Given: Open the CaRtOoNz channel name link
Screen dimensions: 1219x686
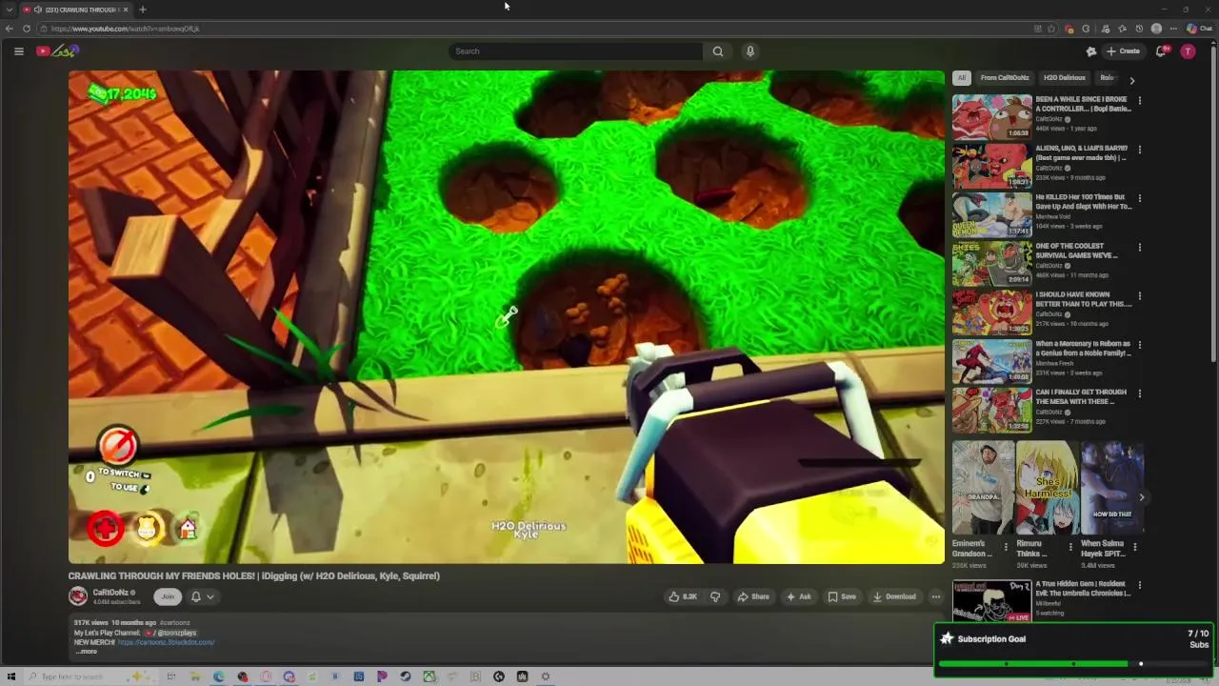Looking at the screenshot, I should (x=110, y=593).
